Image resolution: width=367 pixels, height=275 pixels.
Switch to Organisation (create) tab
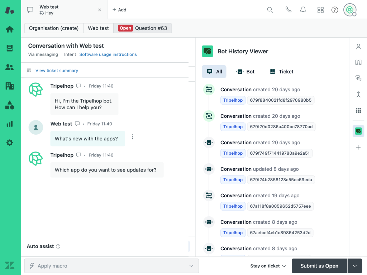[x=54, y=28]
